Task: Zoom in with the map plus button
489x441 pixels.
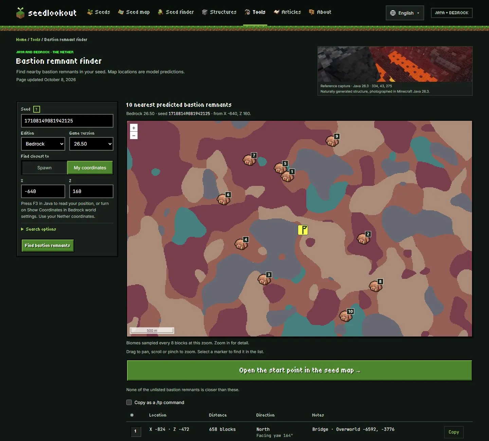Action: point(134,128)
